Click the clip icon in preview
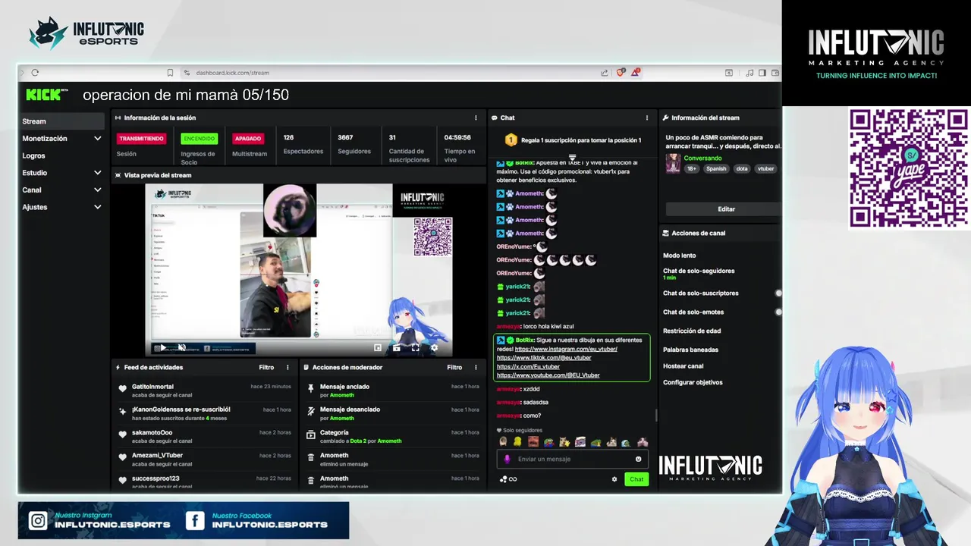Viewport: 971px width, 546px height. 396,348
